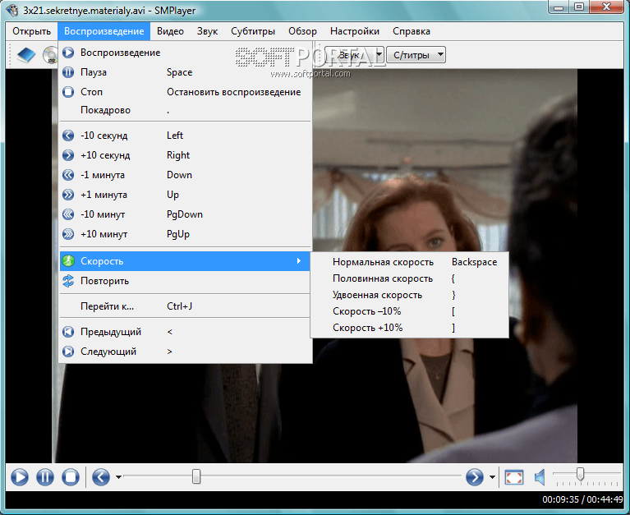This screenshot has width=630, height=515.
Task: Select -10 секунд menu entry
Action: coord(185,136)
